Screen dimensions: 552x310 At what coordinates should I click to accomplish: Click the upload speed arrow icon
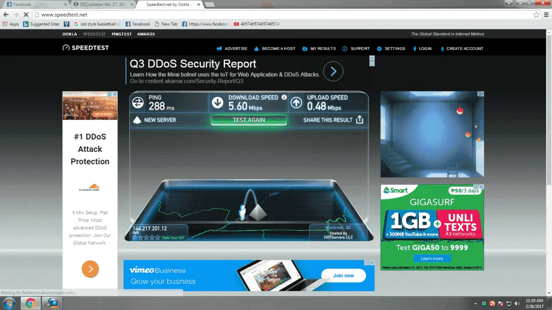(297, 103)
